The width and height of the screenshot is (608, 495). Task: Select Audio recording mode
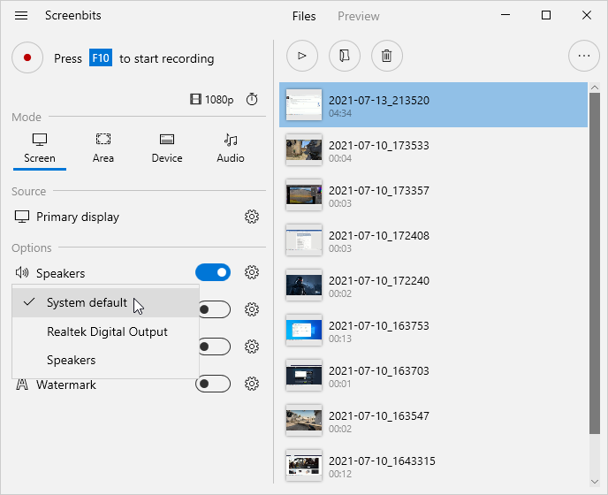tap(231, 149)
